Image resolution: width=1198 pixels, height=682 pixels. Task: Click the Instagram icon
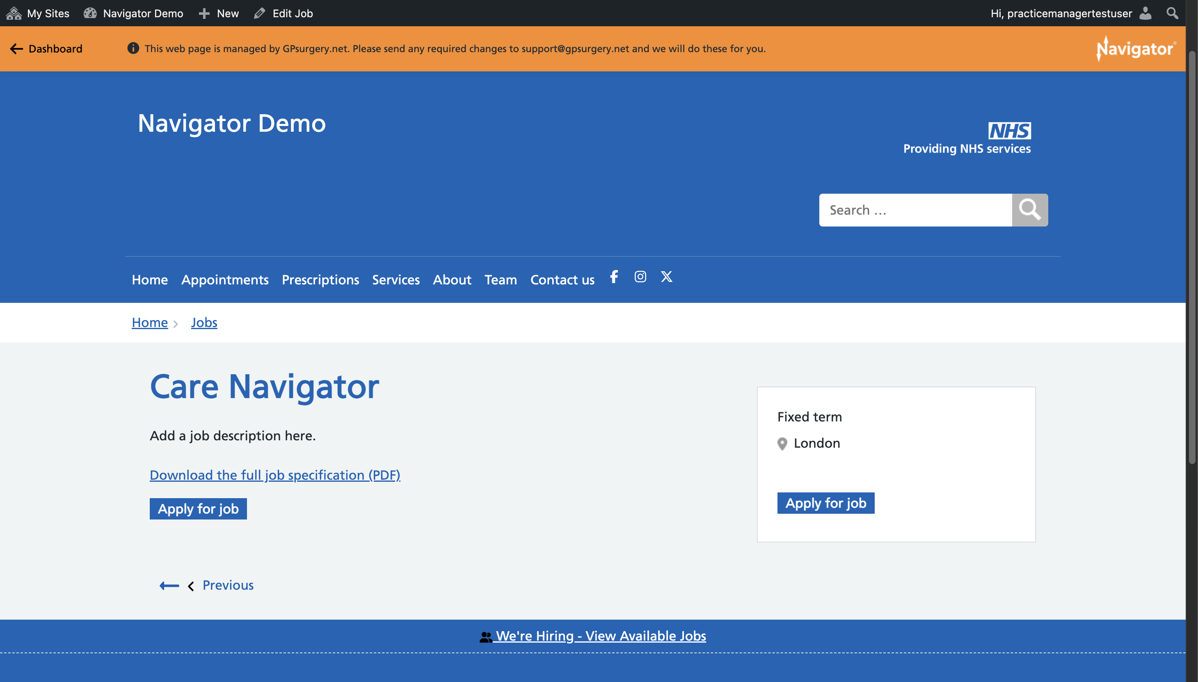point(640,277)
